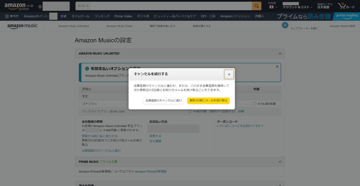Open the すべて search category dropdown
Viewport: 360px width, 186px height.
coord(83,6)
